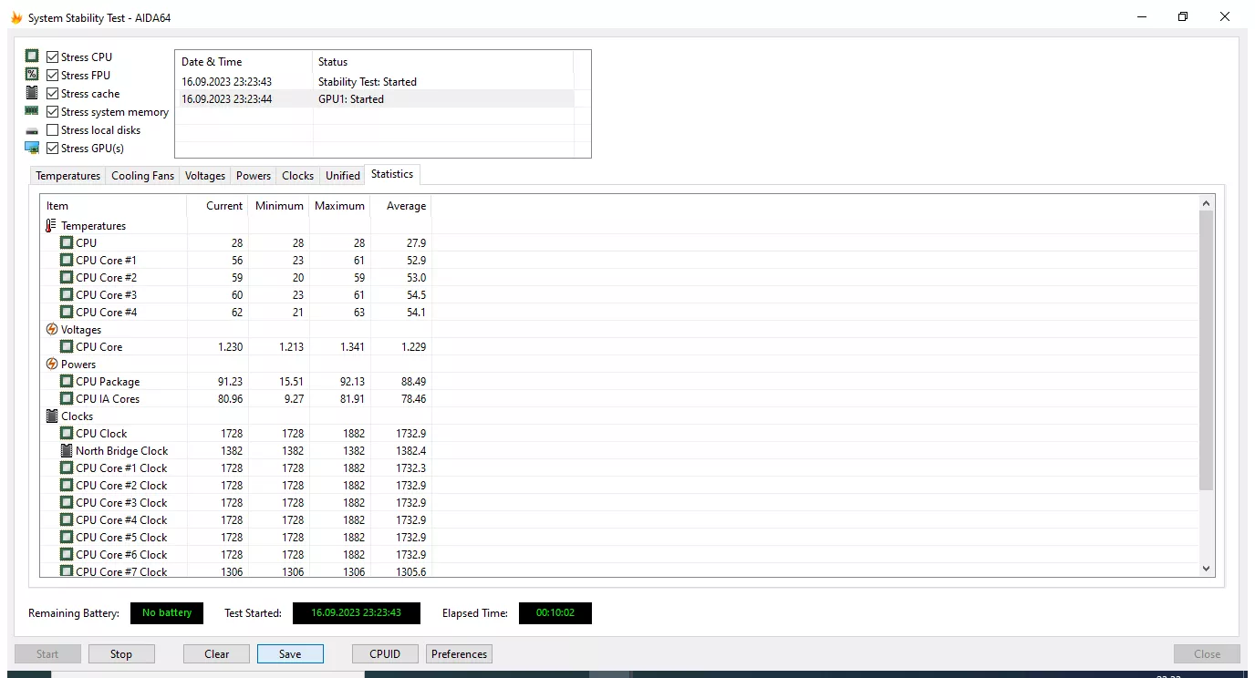Click the Stress CPU chip icon
This screenshot has height=678, width=1255.
(x=32, y=56)
